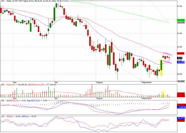Click the GY Daily 24/09/2007 chart title
Image resolution: width=186 pixels, height=133 pixels.
click(x=35, y=1)
